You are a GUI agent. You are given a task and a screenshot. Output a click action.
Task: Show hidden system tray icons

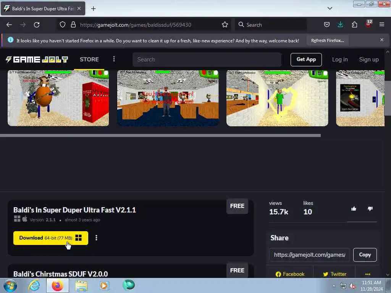click(x=334, y=286)
